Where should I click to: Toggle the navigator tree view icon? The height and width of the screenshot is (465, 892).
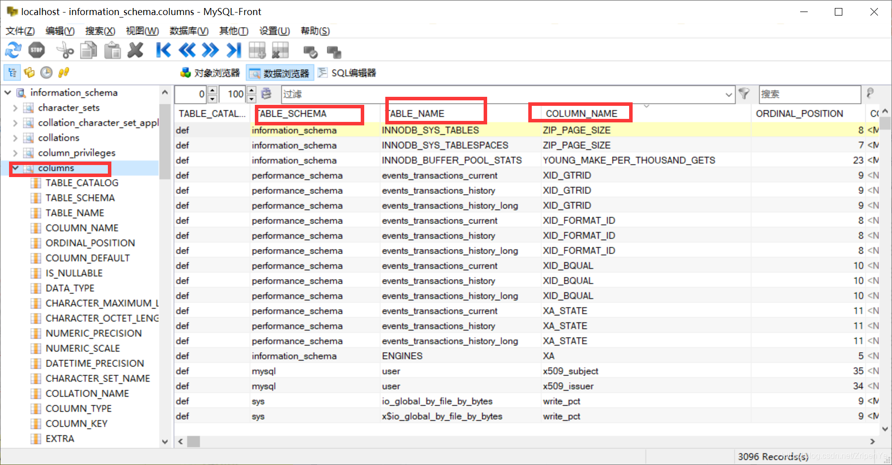pyautogui.click(x=12, y=73)
